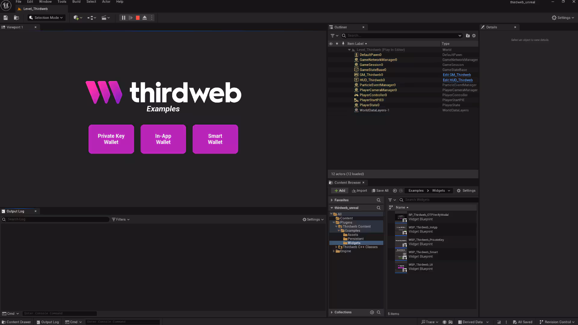Click the In-App Wallet button
Screen dimensions: 578x325
[x=163, y=139]
